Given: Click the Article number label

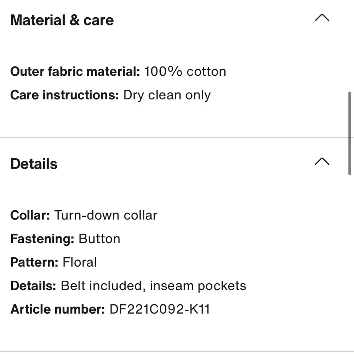Looking at the screenshot, I should [x=58, y=309].
